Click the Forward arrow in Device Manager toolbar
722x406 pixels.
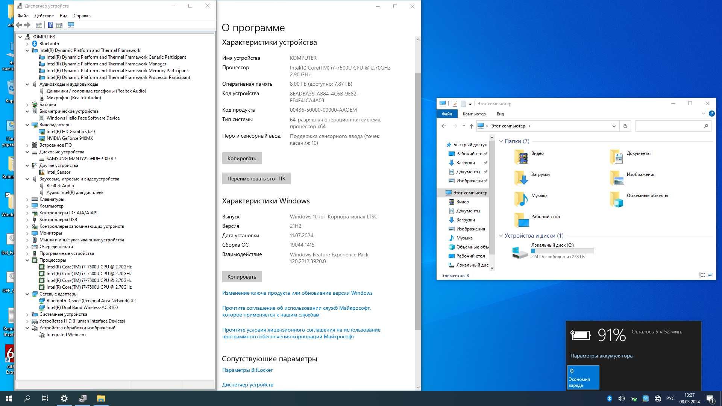pos(27,25)
